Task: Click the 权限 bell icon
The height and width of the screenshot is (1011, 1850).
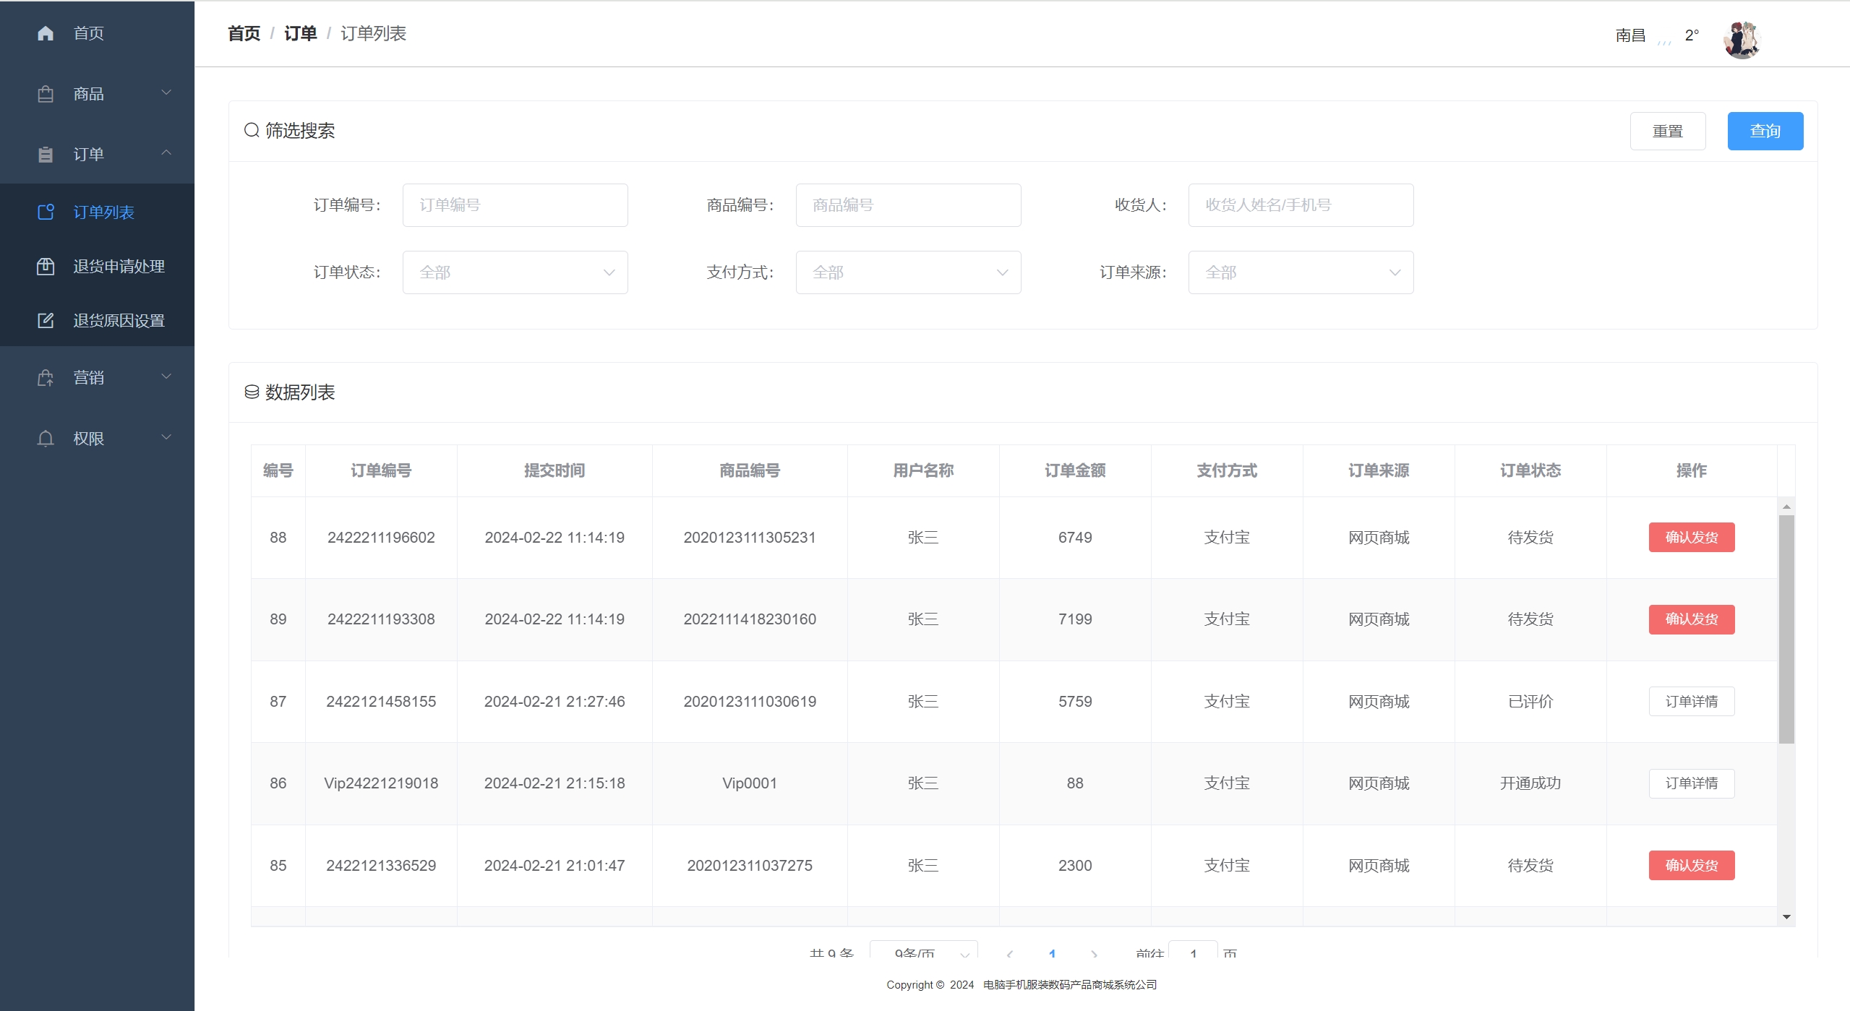Action: 46,439
